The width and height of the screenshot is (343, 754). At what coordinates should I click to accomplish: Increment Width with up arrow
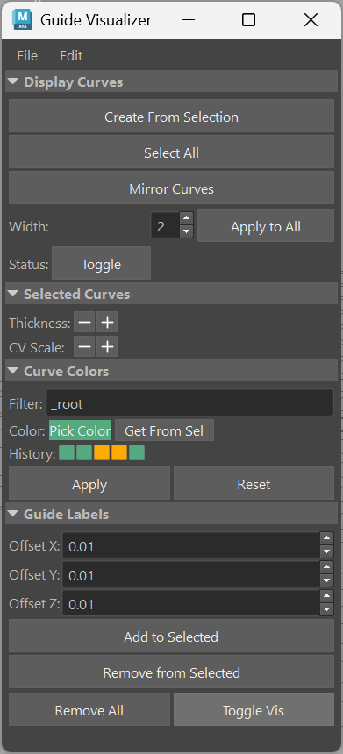click(187, 219)
